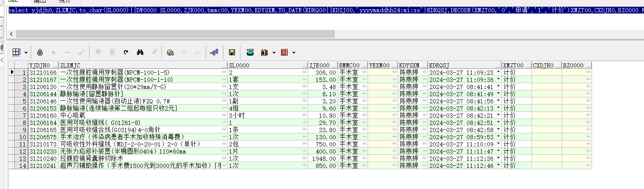Click the floppy disk Save icon
The image size is (644, 189).
pyautogui.click(x=232, y=53)
